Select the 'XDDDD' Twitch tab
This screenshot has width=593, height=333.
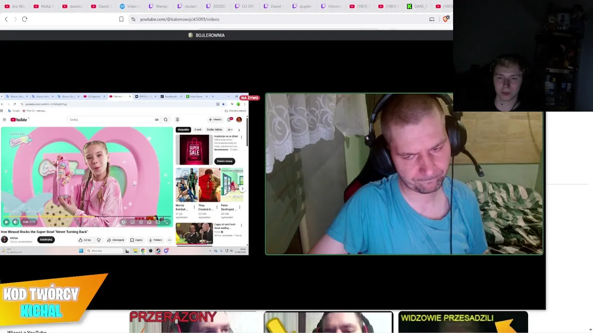click(x=215, y=6)
